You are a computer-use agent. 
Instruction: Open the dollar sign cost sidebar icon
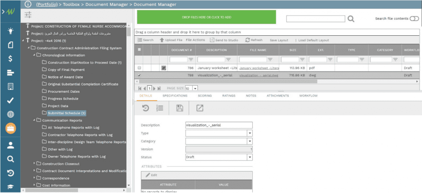pos(10,59)
